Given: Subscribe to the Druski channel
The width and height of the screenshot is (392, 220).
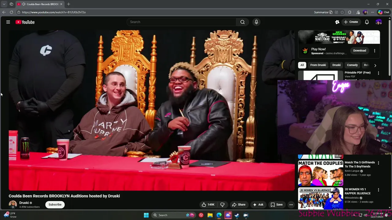Looking at the screenshot, I should click(x=55, y=205).
